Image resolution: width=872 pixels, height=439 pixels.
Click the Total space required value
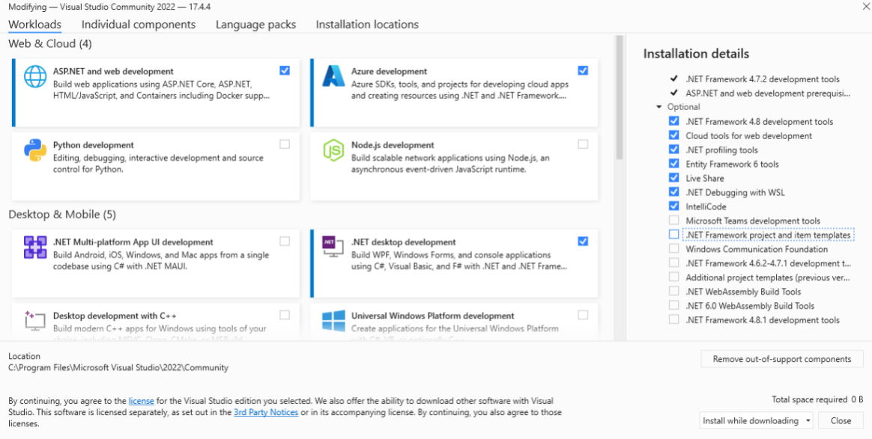857,399
